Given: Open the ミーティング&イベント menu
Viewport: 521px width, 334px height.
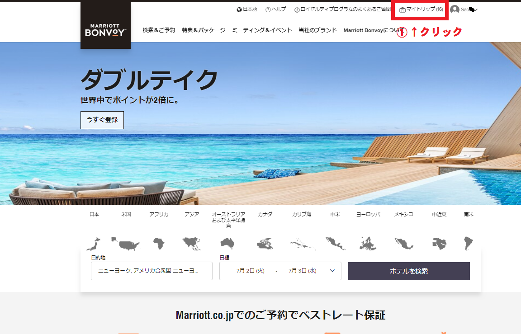Looking at the screenshot, I should click(x=262, y=30).
